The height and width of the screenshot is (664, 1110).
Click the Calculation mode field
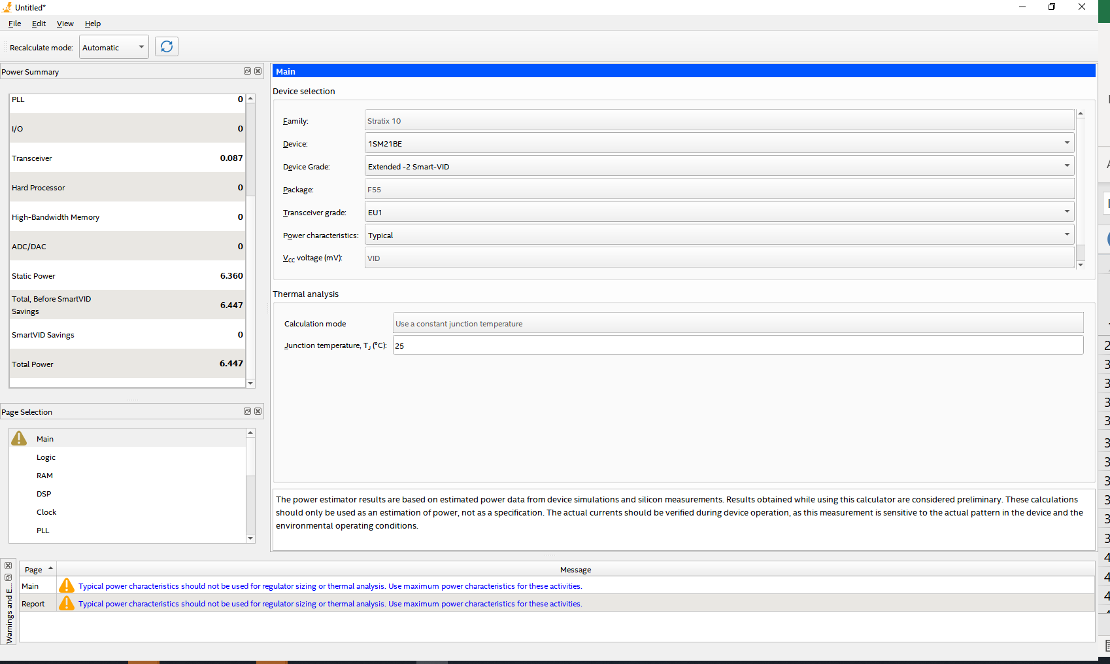click(738, 323)
